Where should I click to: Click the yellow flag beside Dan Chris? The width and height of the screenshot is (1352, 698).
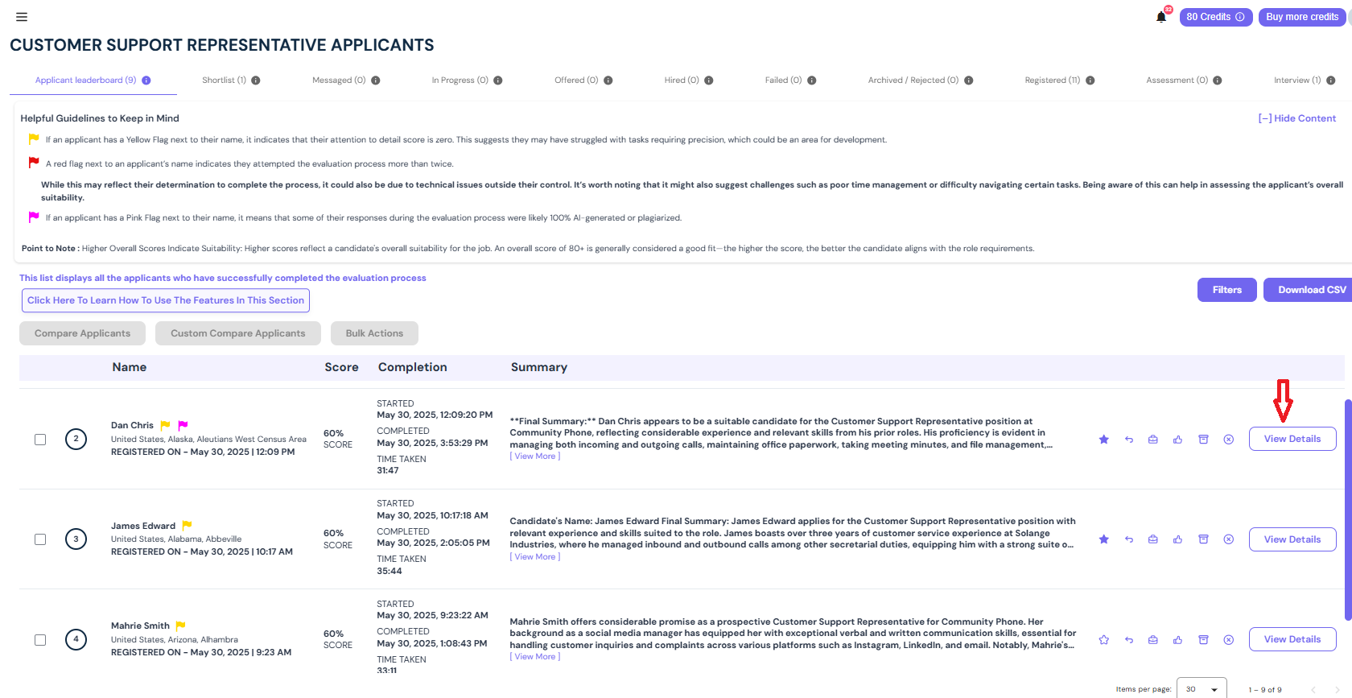[165, 425]
